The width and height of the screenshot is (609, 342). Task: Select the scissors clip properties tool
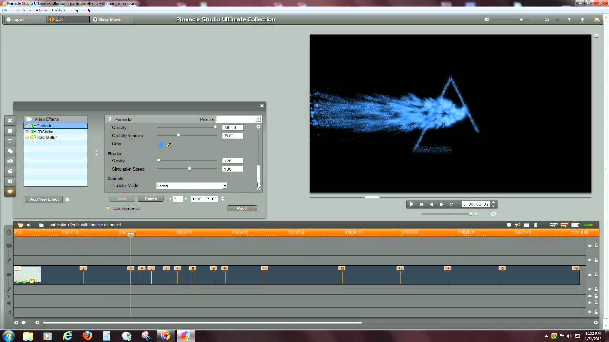[x=10, y=121]
